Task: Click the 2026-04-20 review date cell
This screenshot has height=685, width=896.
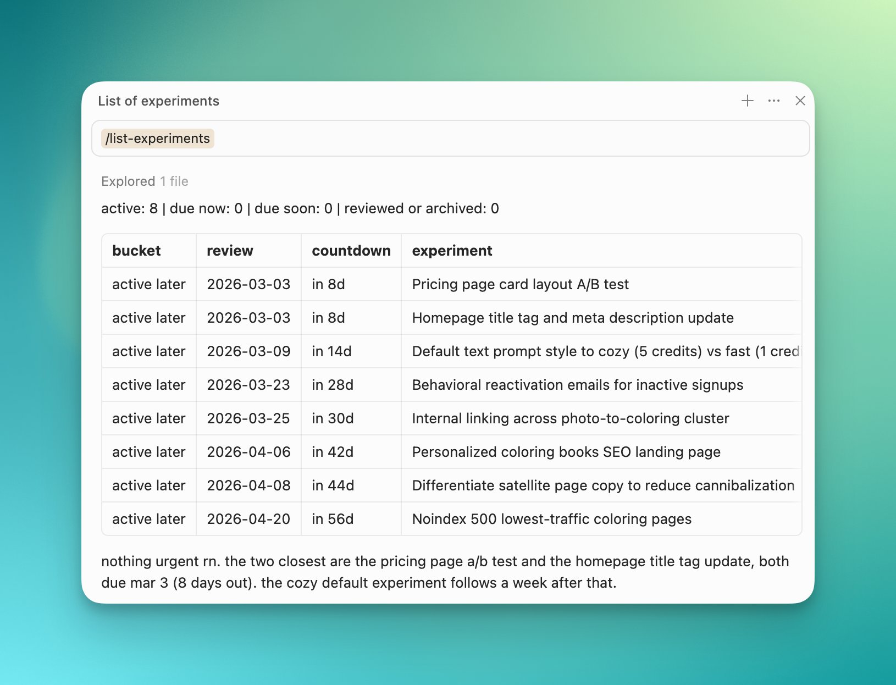Action: pyautogui.click(x=248, y=519)
